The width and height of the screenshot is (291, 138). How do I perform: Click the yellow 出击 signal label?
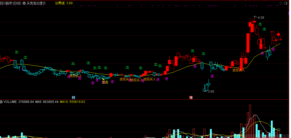(105, 82)
